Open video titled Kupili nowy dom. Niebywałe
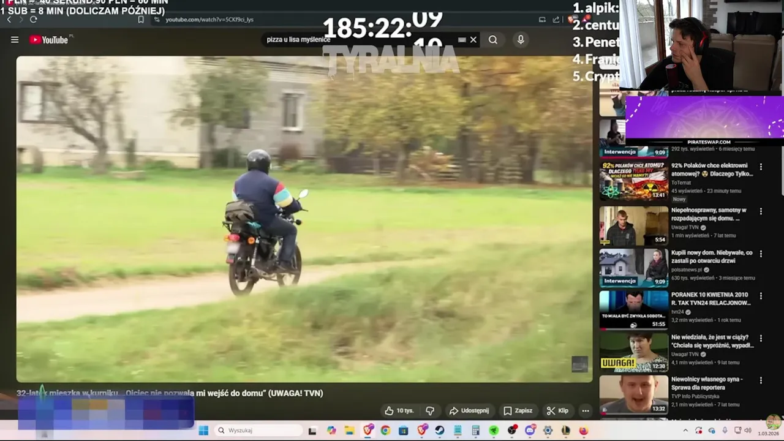The width and height of the screenshot is (784, 441). (x=712, y=257)
